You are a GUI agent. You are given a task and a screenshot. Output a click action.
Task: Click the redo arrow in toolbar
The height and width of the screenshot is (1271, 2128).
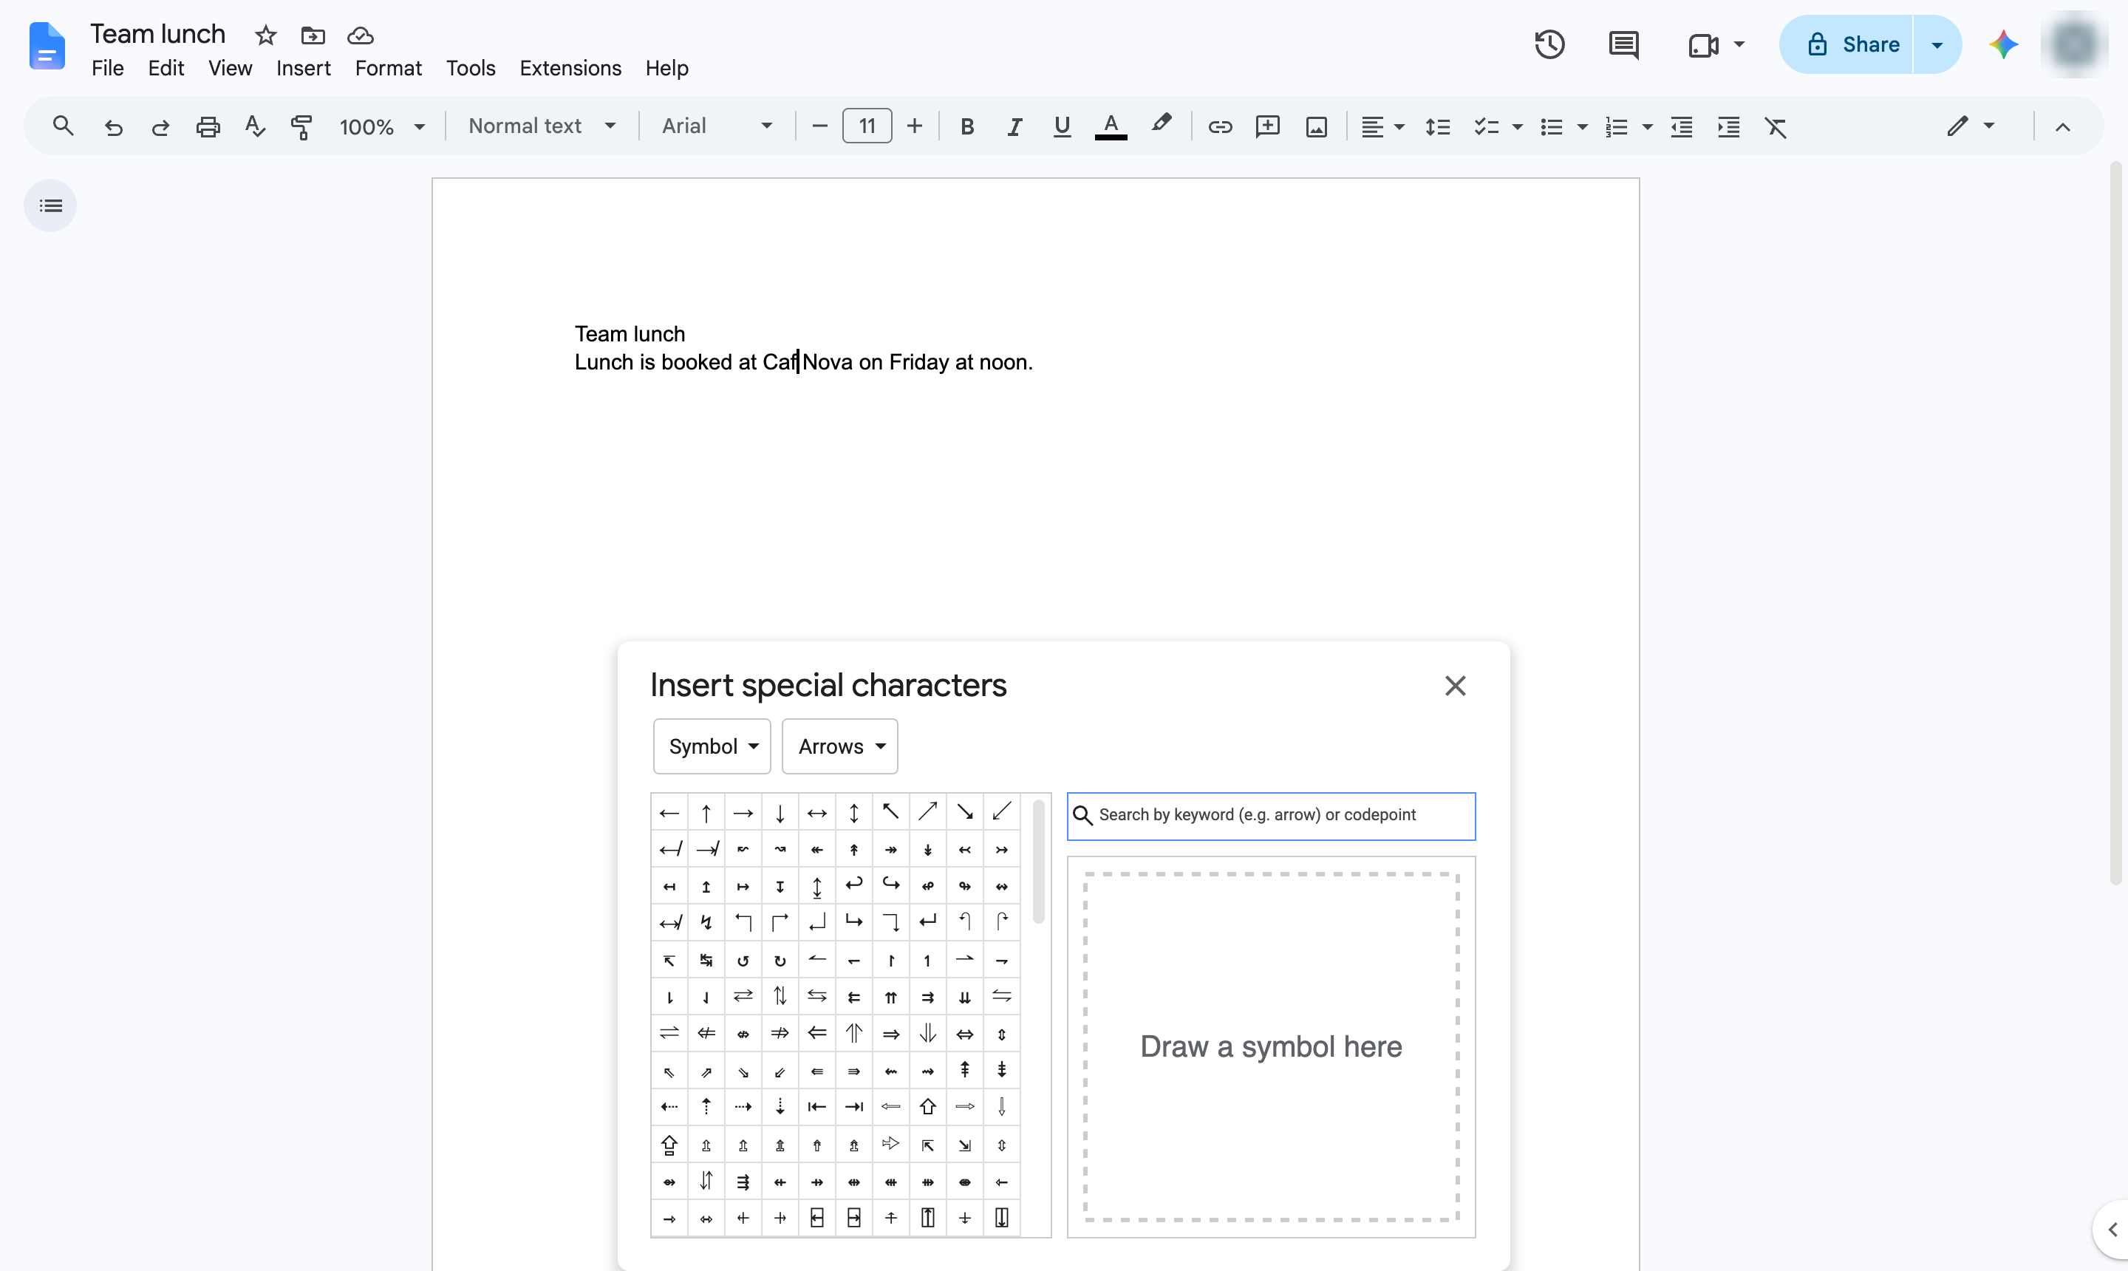click(x=160, y=127)
